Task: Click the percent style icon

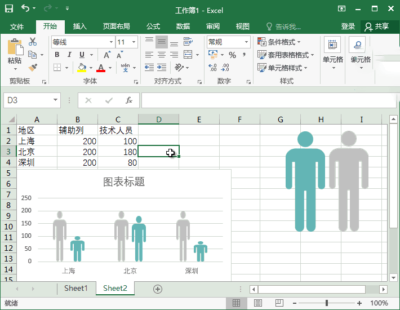Action: click(x=232, y=55)
